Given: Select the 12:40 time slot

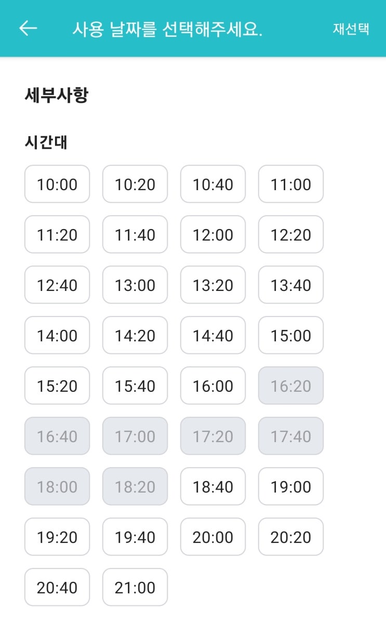Looking at the screenshot, I should click(57, 285).
